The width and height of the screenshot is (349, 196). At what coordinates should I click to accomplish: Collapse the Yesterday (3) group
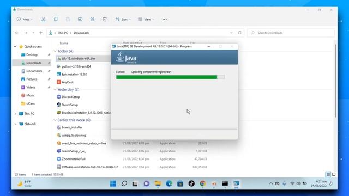[x=55, y=89]
